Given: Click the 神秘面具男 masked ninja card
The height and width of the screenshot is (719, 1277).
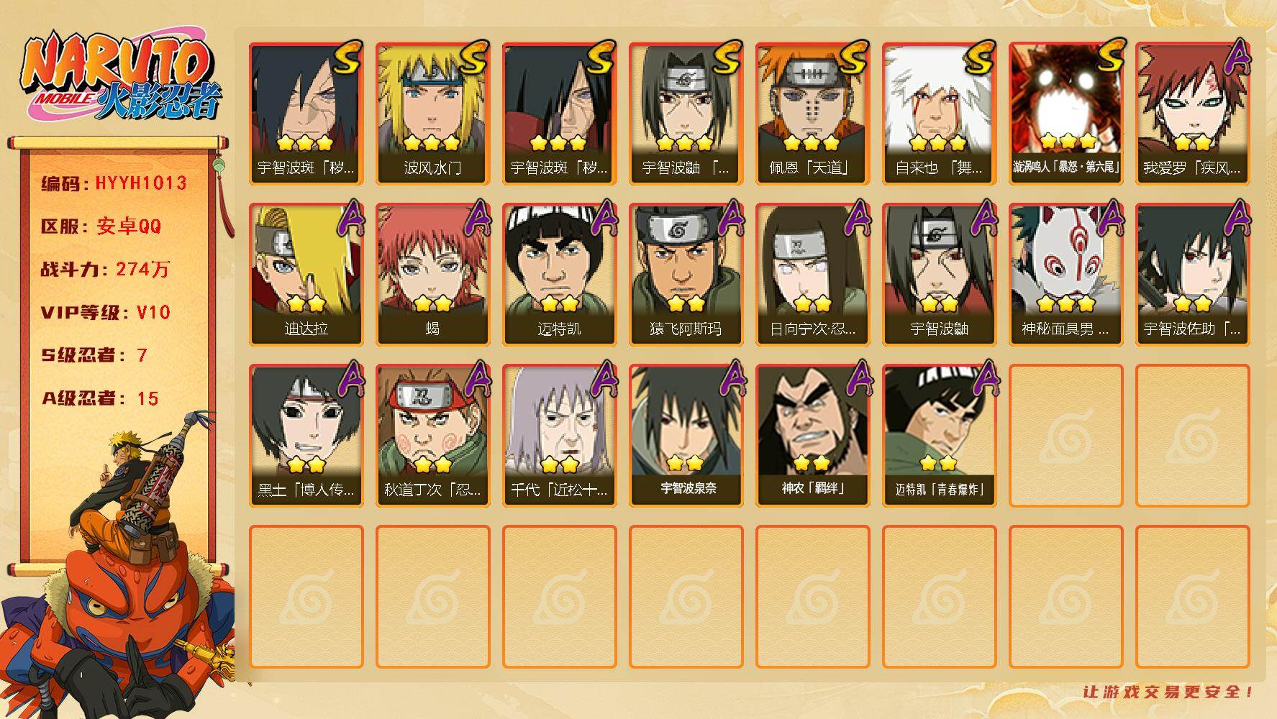Looking at the screenshot, I should click(1065, 275).
